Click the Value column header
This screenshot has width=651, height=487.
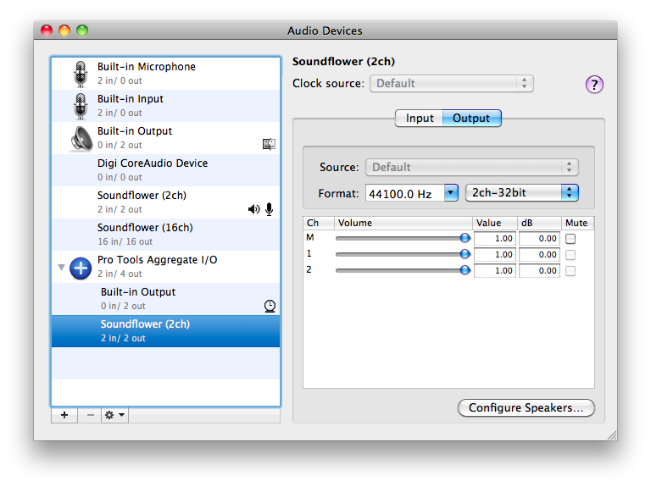tap(494, 223)
